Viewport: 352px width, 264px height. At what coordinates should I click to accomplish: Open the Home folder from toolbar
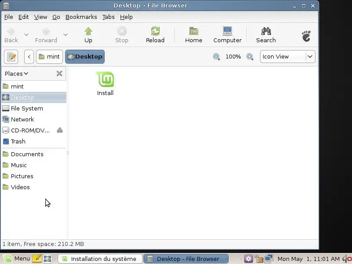(194, 35)
